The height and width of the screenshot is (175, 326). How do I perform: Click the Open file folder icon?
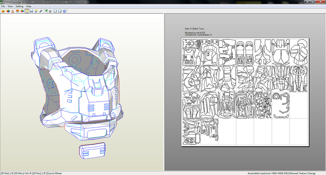(x=3, y=11)
